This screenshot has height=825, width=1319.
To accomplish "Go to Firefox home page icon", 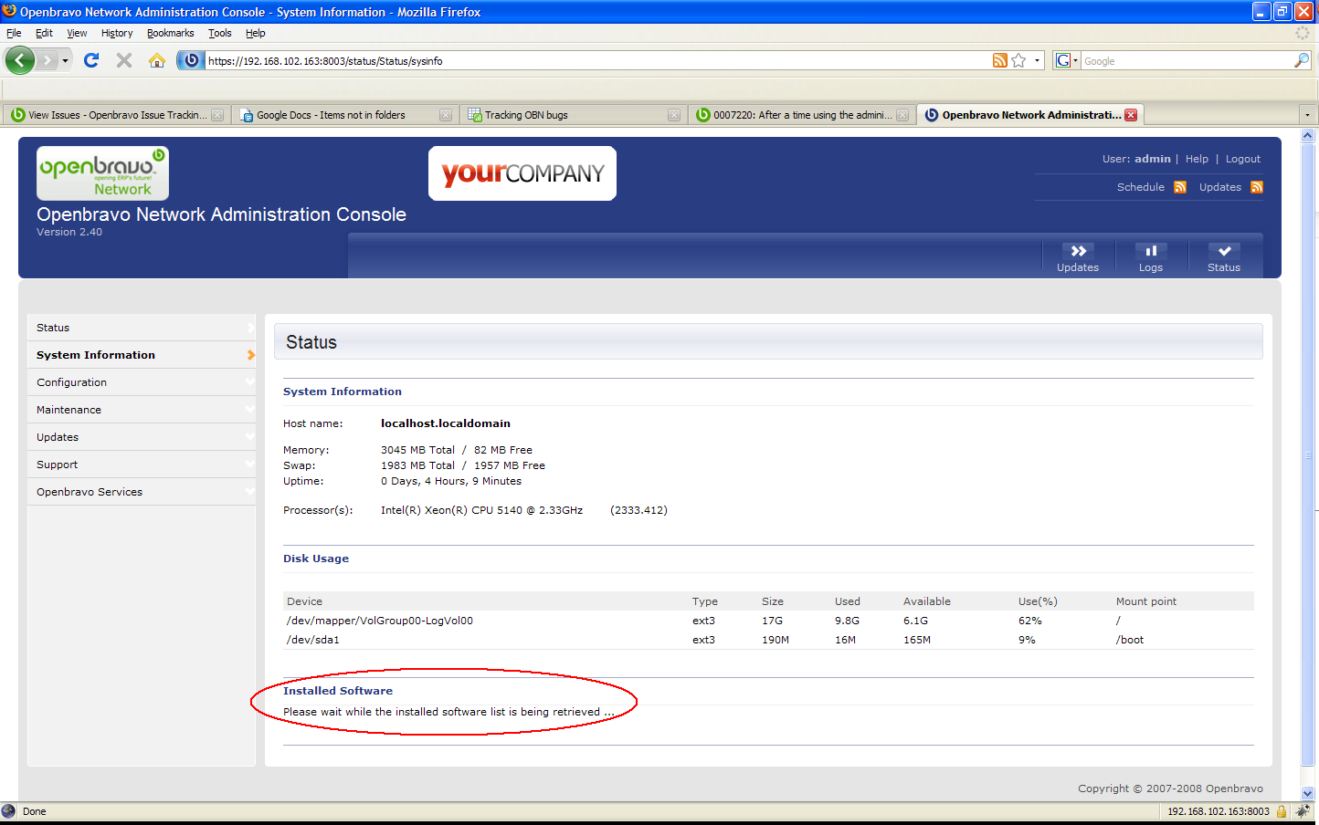I will pos(157,60).
